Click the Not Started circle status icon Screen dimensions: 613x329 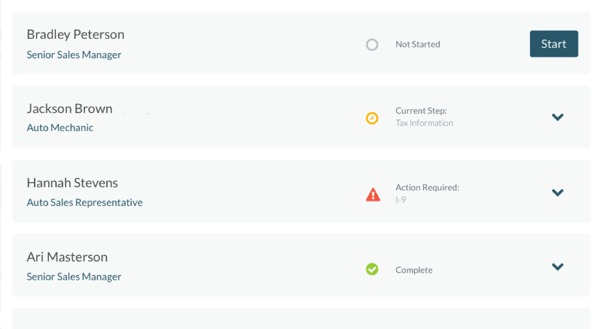tap(372, 45)
